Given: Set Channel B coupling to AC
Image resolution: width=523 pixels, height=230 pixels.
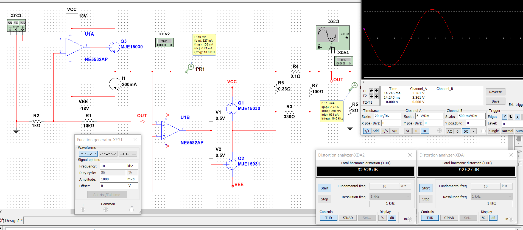Looking at the screenshot, I should (450, 131).
